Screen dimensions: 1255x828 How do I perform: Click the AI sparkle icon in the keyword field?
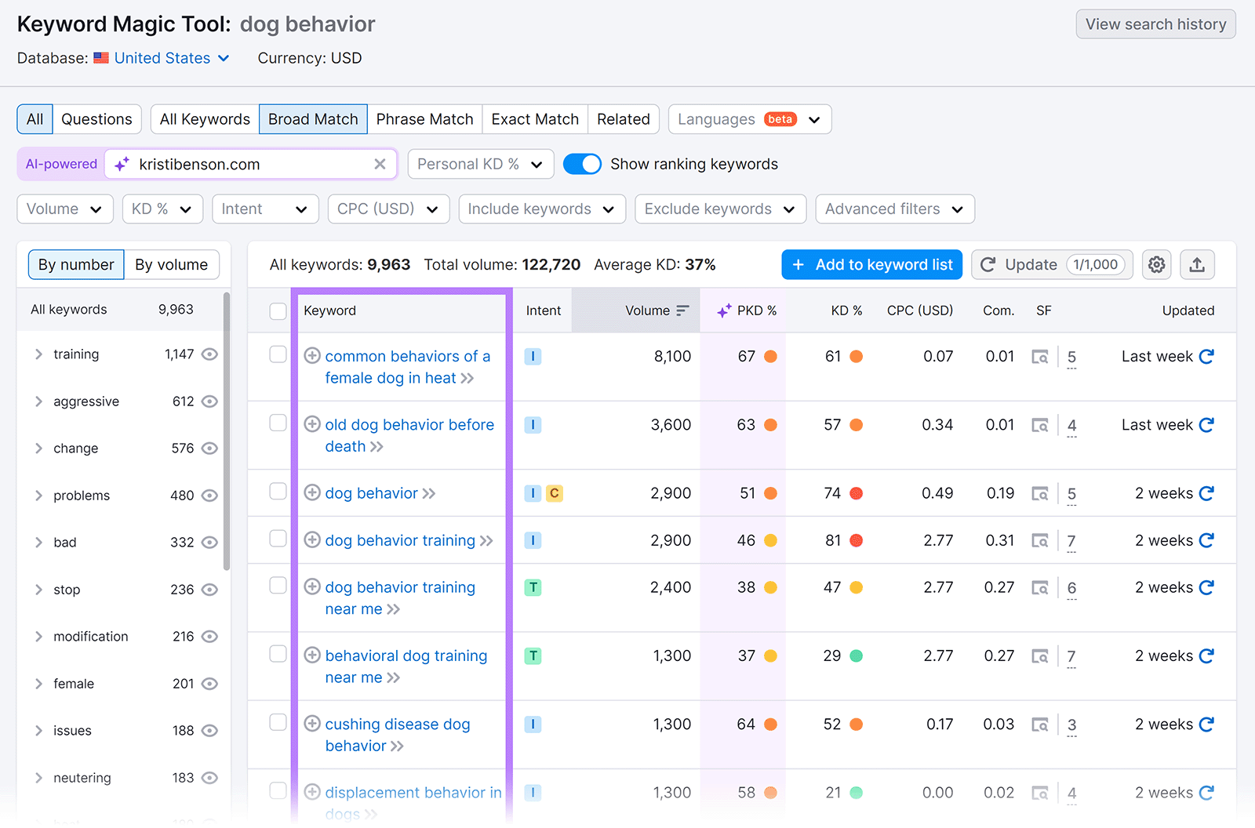point(121,164)
